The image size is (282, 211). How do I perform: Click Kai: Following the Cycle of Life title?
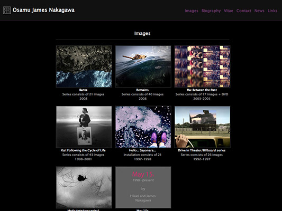pyautogui.click(x=83, y=150)
